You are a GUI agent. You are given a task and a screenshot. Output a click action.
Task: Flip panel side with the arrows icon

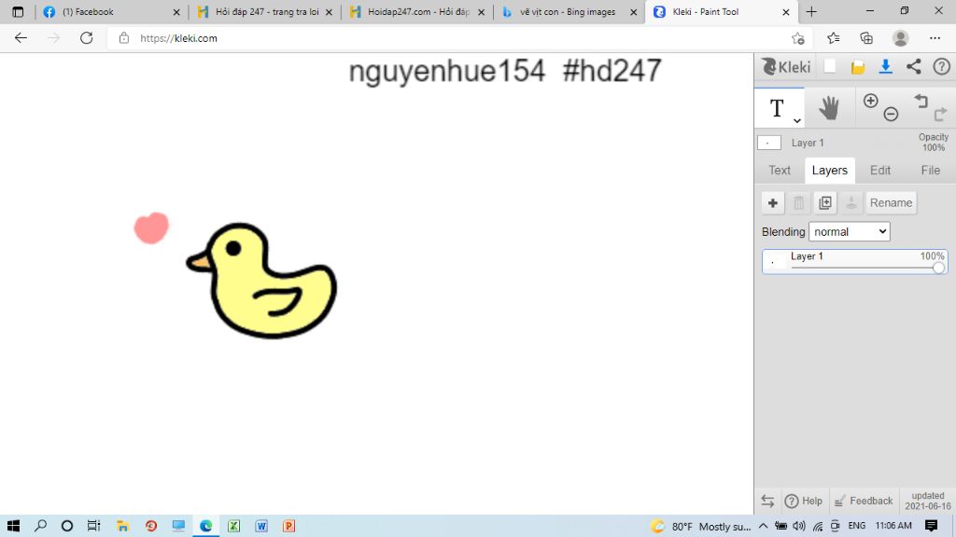767,501
